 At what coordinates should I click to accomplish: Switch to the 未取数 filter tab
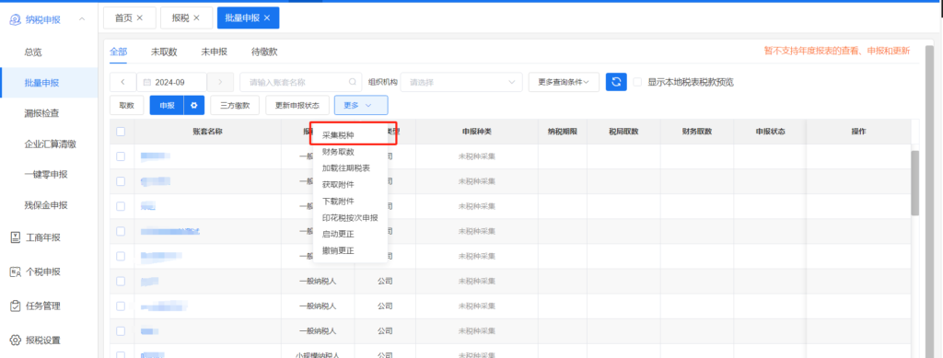click(164, 52)
